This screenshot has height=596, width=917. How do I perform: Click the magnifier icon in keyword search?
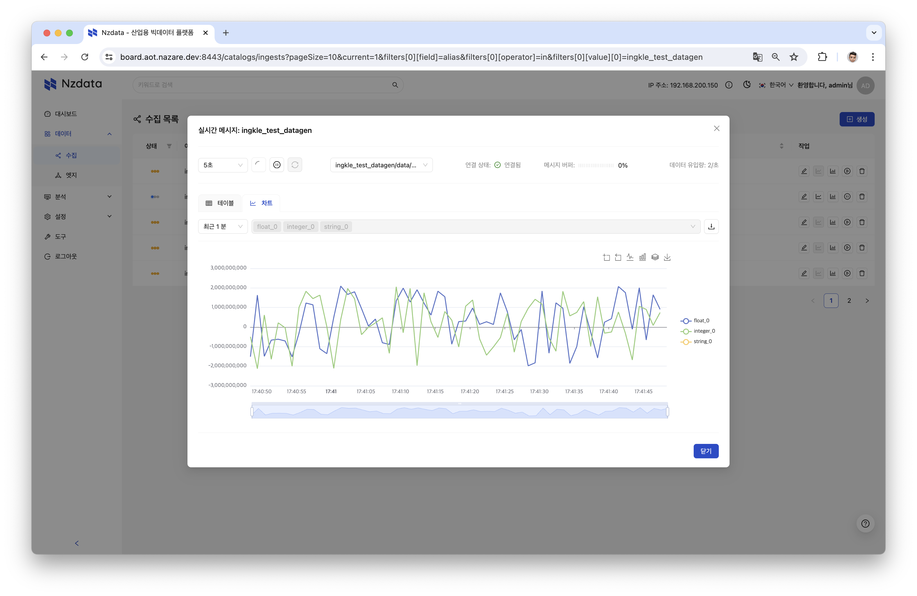click(395, 85)
